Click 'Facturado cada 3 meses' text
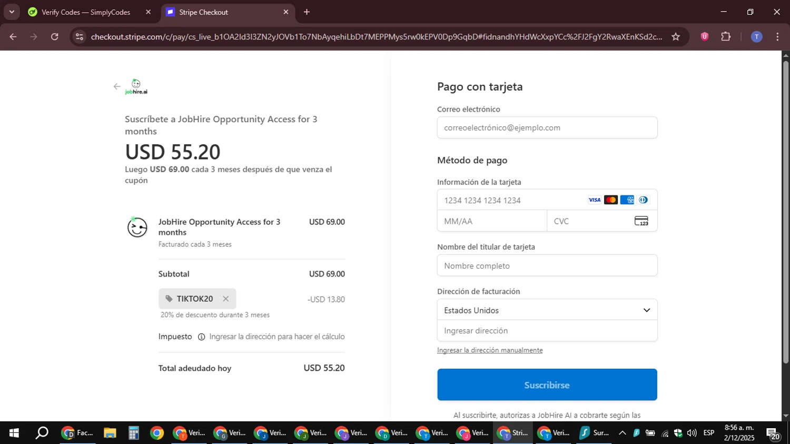Screen dimensions: 790x444 pyautogui.click(x=195, y=244)
